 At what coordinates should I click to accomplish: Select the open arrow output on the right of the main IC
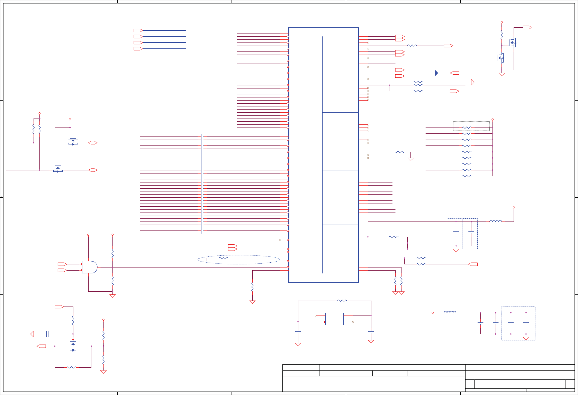473,82
